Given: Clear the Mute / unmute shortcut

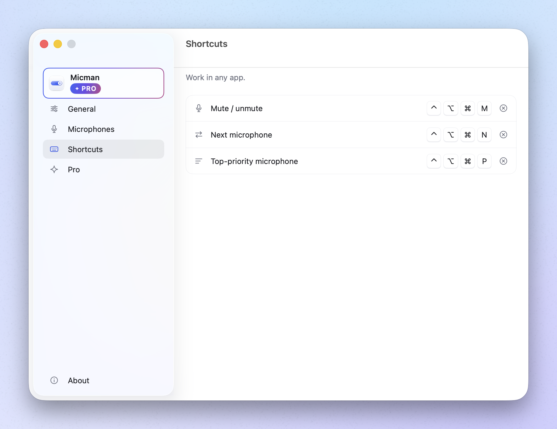Looking at the screenshot, I should [x=503, y=108].
